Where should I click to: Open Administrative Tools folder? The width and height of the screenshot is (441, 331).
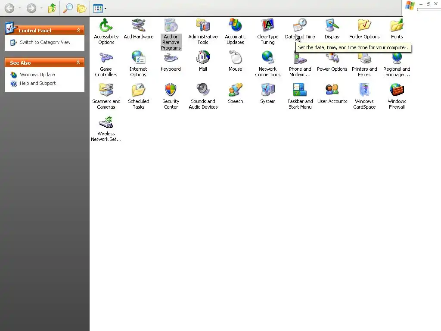[203, 31]
